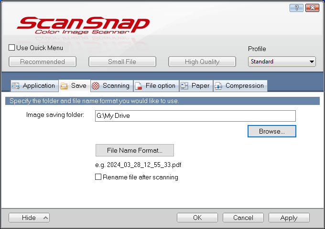The image size is (325, 229).
Task: Click the example file name 2024_03_28_12_55_33.pdf
Action: [144, 165]
